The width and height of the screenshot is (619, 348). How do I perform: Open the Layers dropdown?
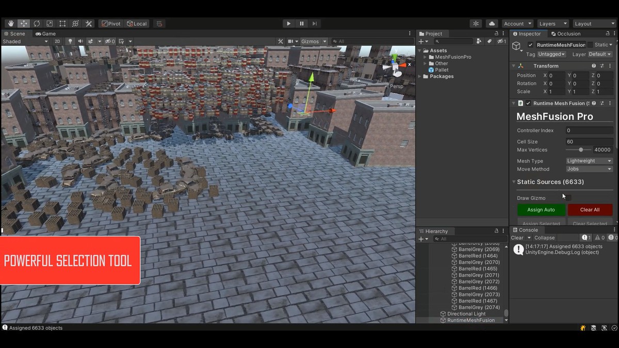coord(552,24)
